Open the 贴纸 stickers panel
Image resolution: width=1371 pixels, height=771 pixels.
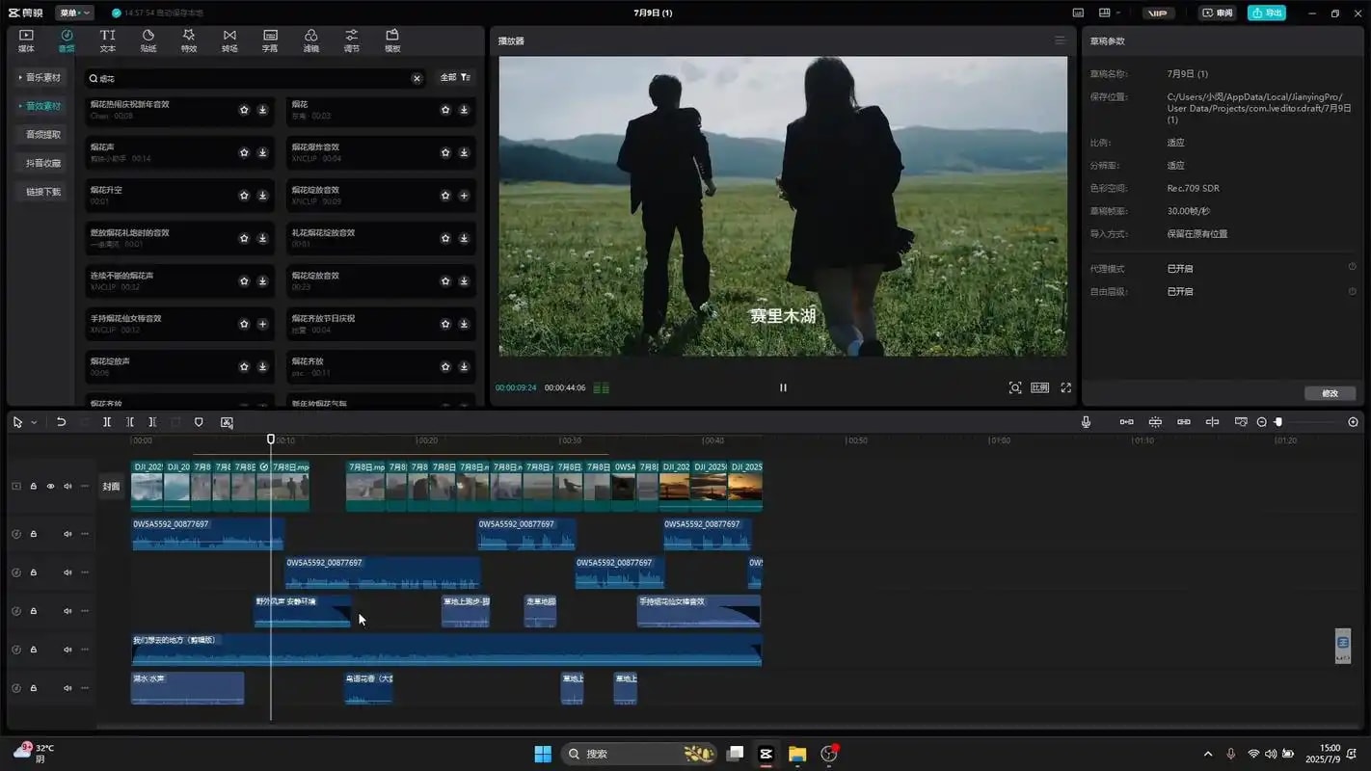coord(148,40)
